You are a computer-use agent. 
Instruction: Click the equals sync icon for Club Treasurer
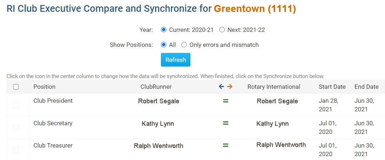click(225, 145)
